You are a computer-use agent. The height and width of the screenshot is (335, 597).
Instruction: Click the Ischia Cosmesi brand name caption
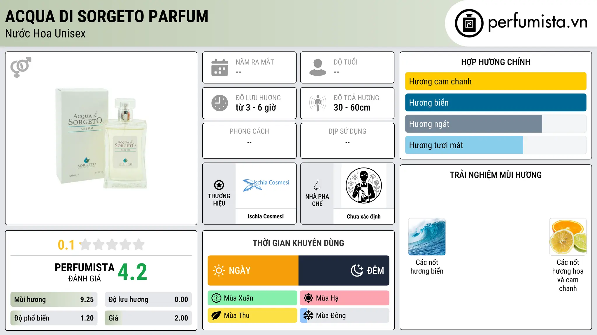coord(266,216)
